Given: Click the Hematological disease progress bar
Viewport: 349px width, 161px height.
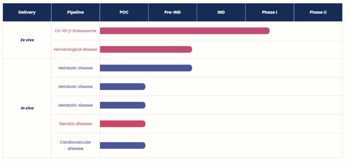Looking at the screenshot, I should 146,49.
